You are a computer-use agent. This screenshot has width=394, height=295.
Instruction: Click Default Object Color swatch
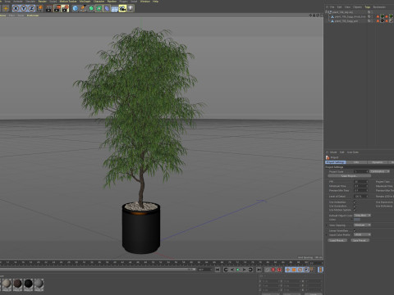point(357,220)
